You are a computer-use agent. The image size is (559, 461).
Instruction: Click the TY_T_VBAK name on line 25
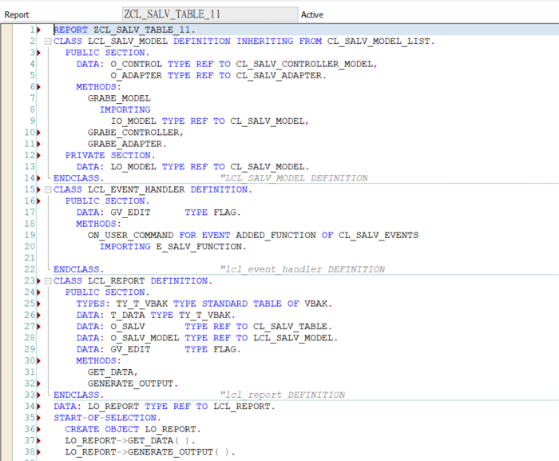tap(142, 304)
